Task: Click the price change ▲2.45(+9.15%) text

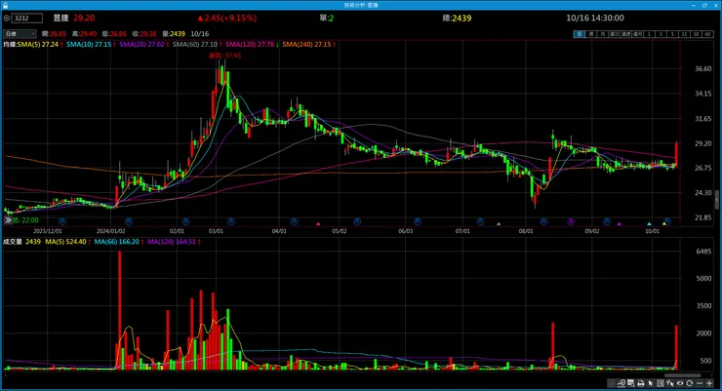Action: click(x=227, y=19)
